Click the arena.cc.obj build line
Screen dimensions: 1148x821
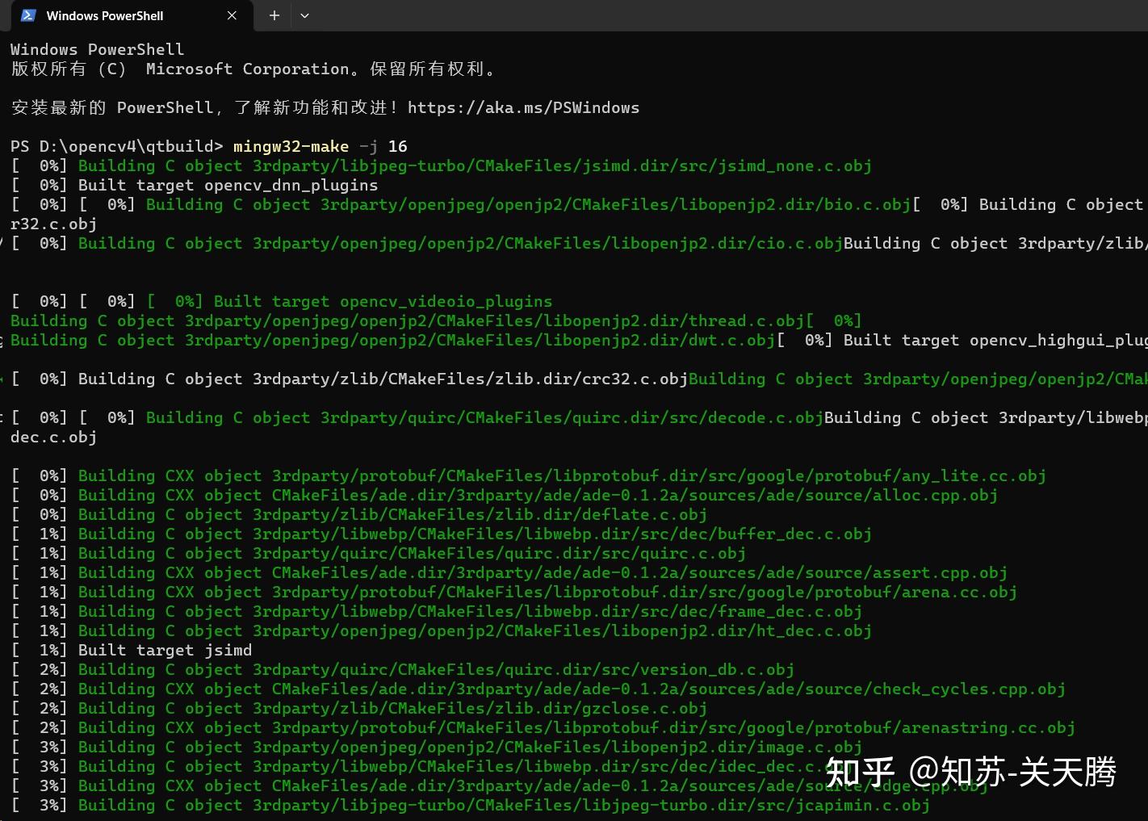point(513,592)
